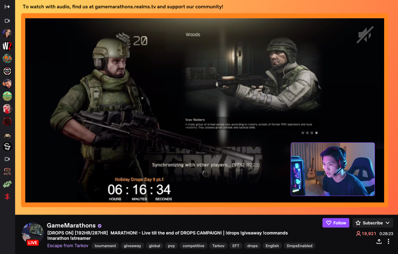Open the pug dog channel avatar
This screenshot has height=254, width=398.
tap(7, 136)
